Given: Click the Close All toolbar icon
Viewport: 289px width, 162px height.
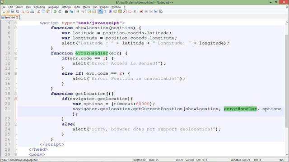Looking at the screenshot, I should [x=27, y=12].
